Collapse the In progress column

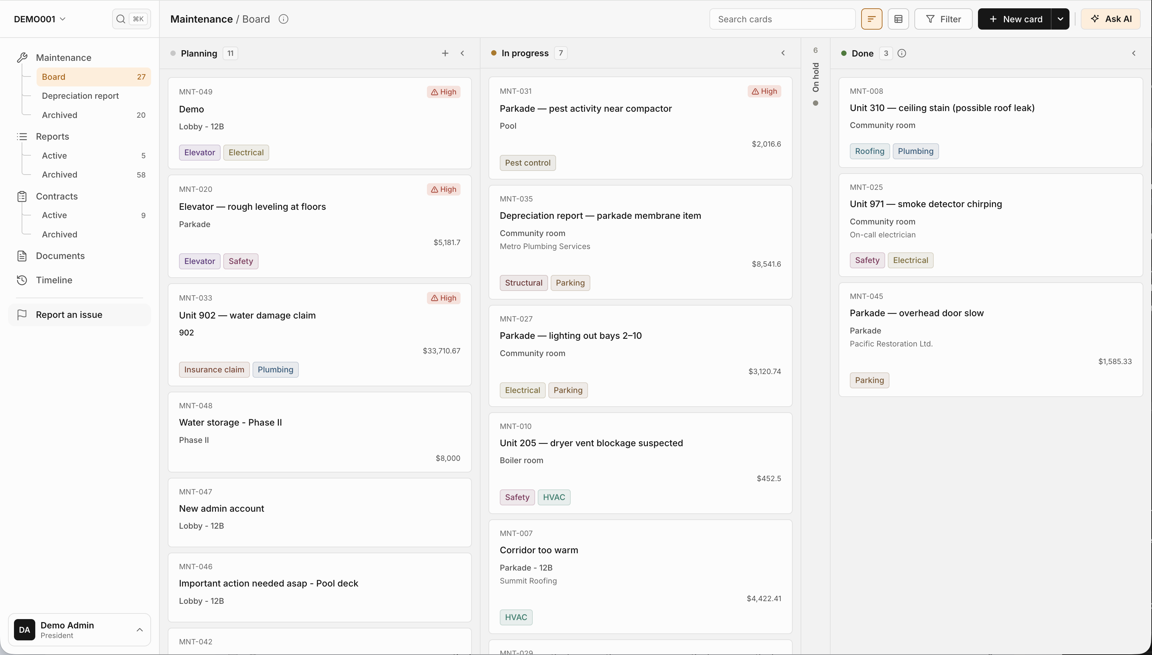[x=783, y=53]
